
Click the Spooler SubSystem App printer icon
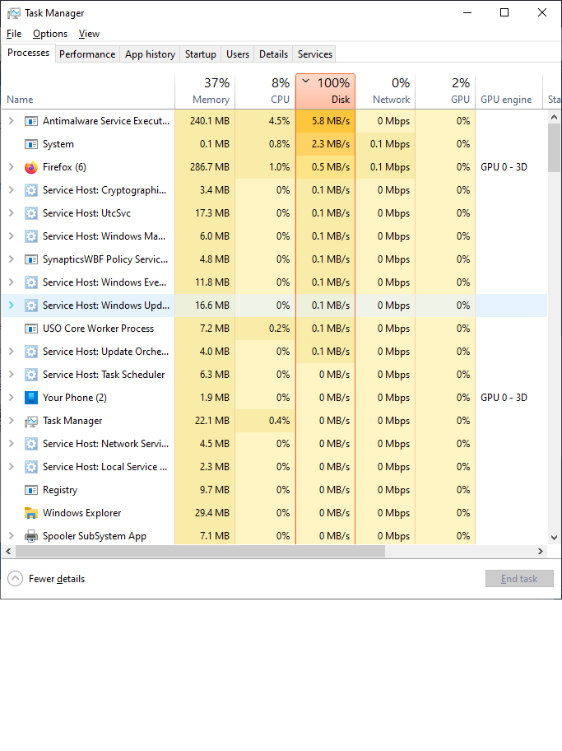31,536
